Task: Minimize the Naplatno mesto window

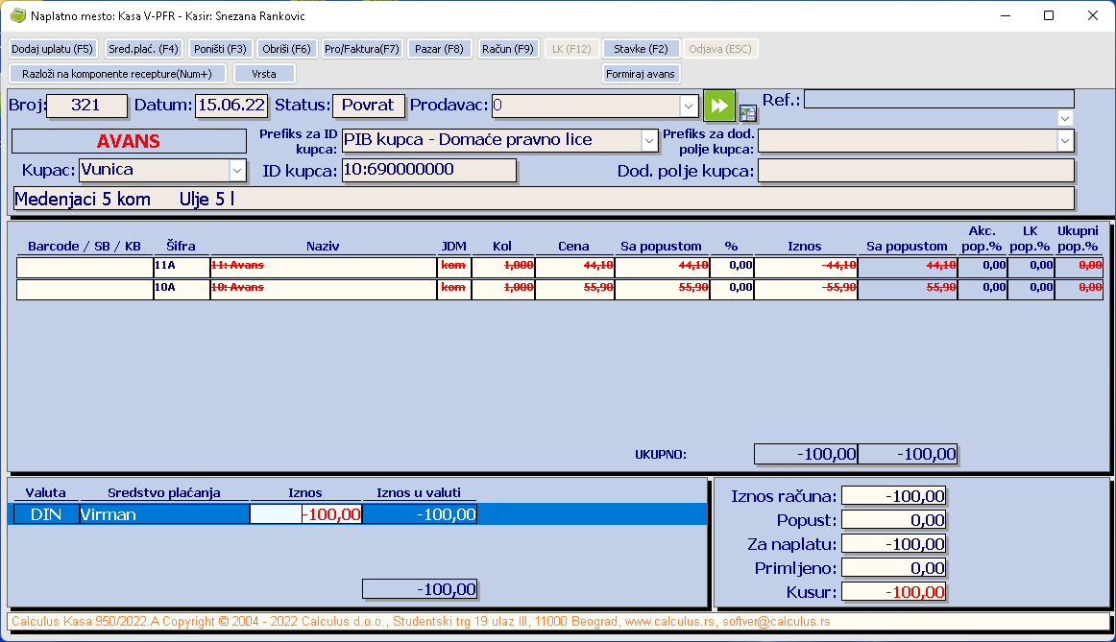Action: tap(1006, 15)
